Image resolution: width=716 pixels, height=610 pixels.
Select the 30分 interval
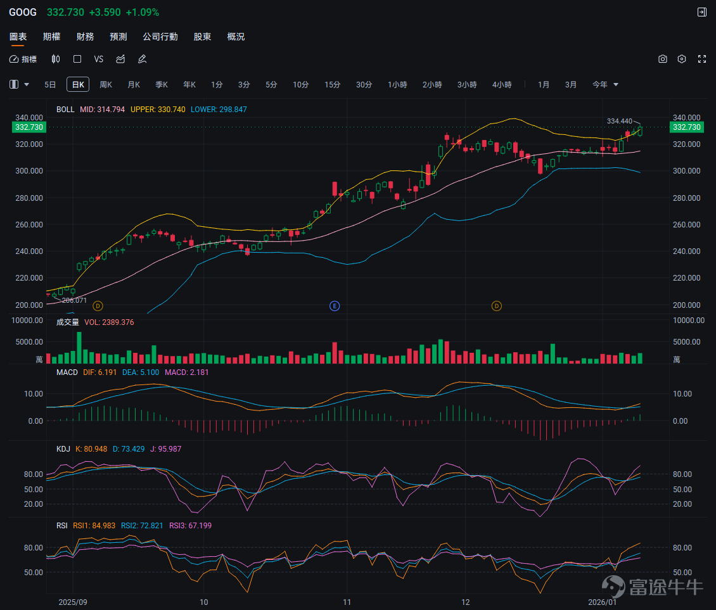[364, 84]
